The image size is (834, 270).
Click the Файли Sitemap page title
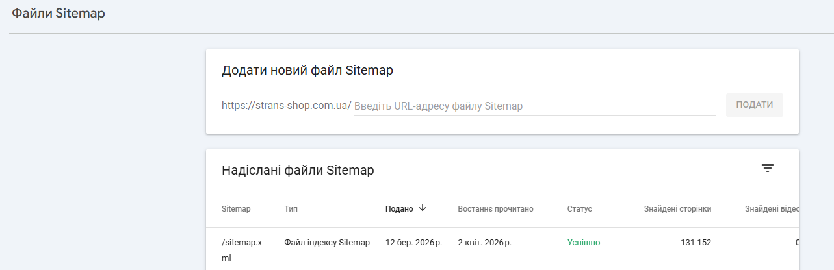coord(59,14)
